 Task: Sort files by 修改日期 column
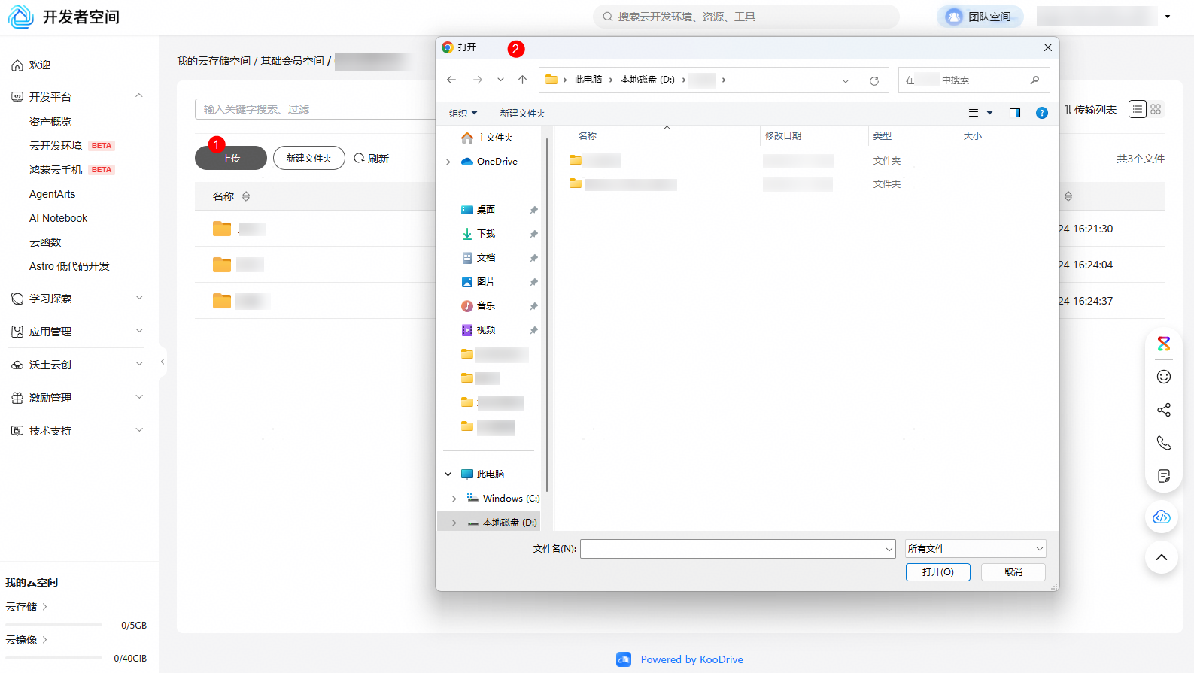(x=783, y=136)
